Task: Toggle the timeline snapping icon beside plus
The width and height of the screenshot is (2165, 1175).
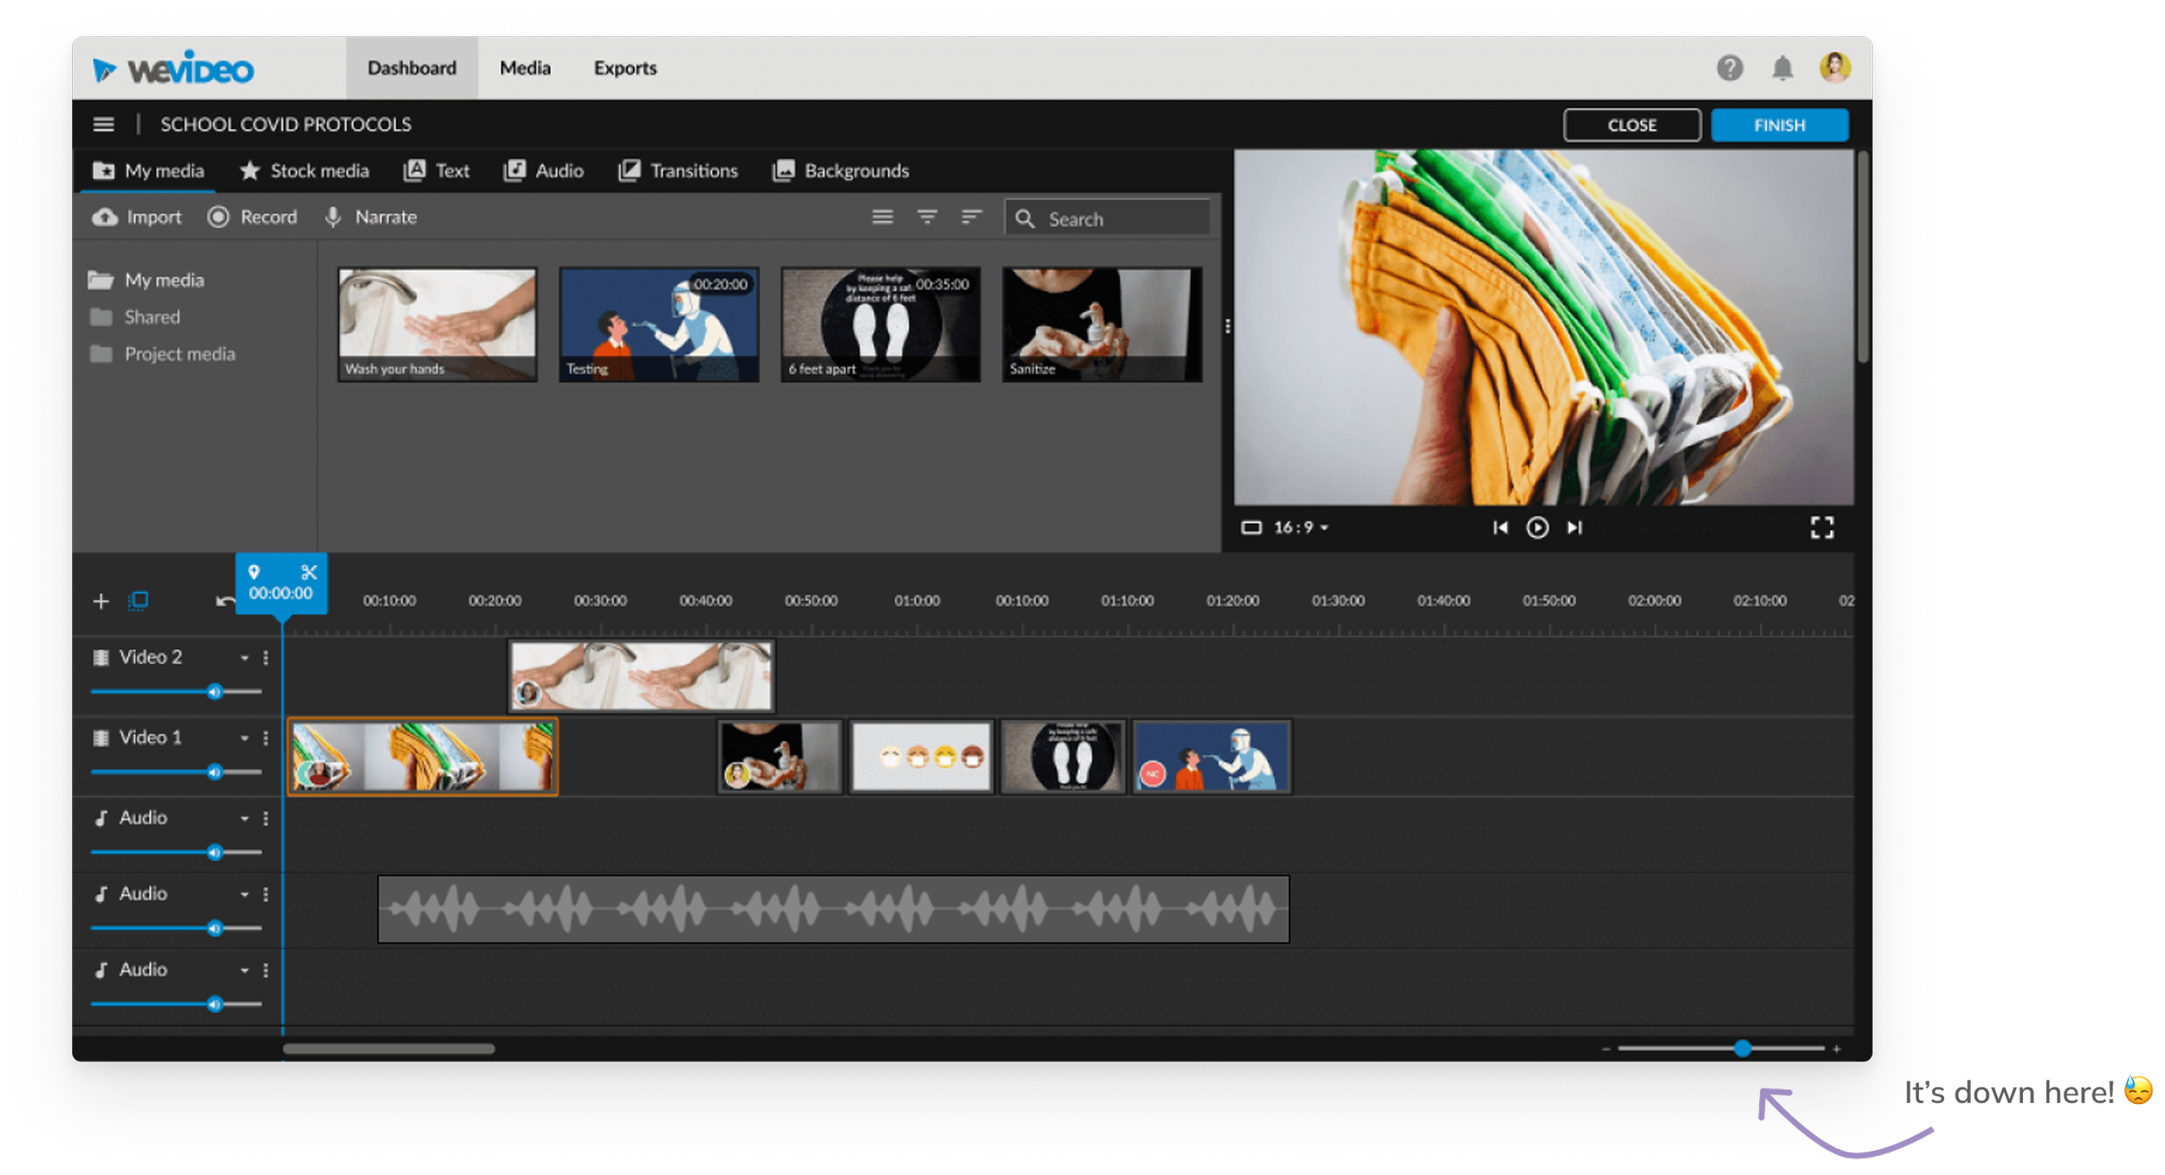Action: (139, 601)
